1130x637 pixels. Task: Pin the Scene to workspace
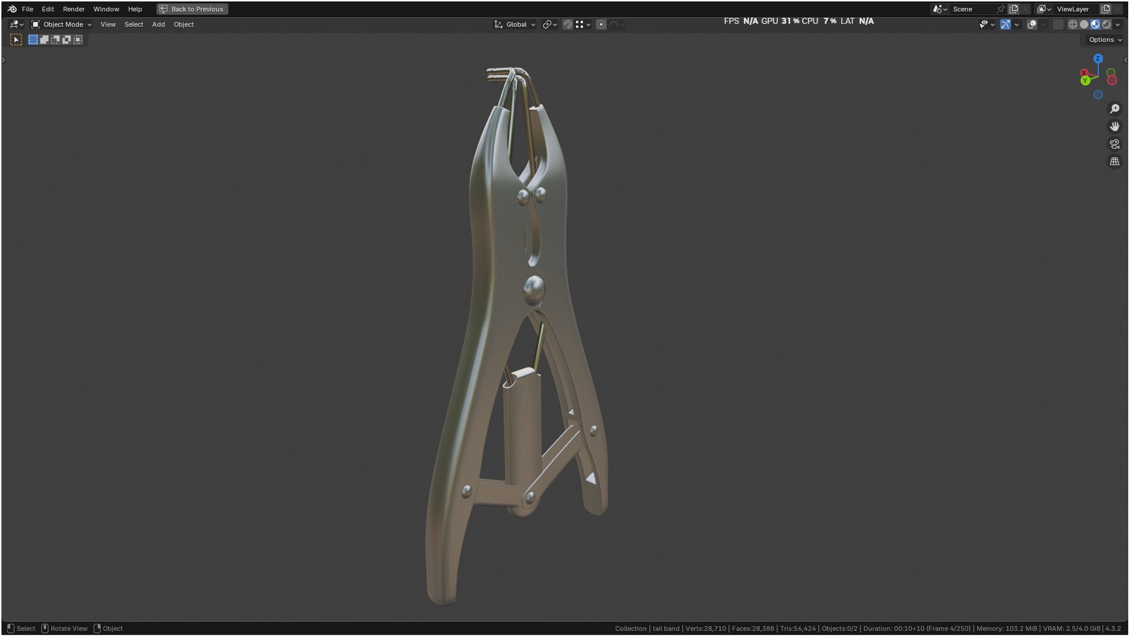[1001, 9]
